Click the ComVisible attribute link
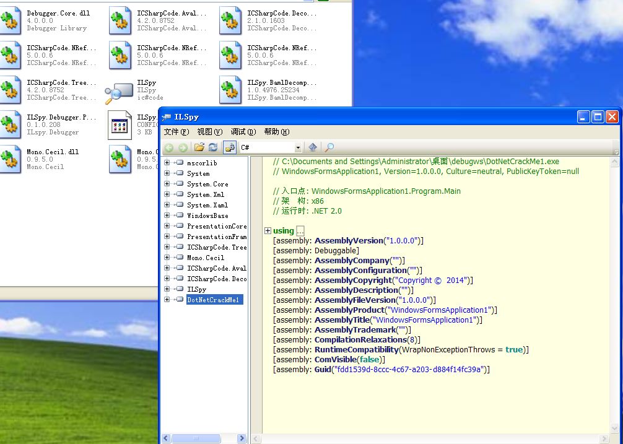The height and width of the screenshot is (444, 623). [x=335, y=360]
